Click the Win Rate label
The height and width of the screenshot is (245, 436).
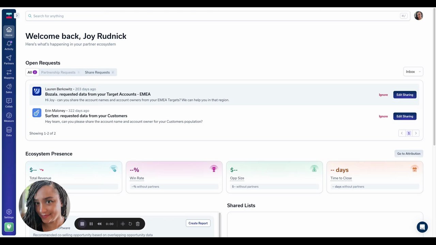pos(137,178)
